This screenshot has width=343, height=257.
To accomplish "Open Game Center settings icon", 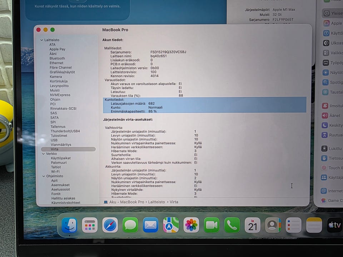I will [324, 200].
